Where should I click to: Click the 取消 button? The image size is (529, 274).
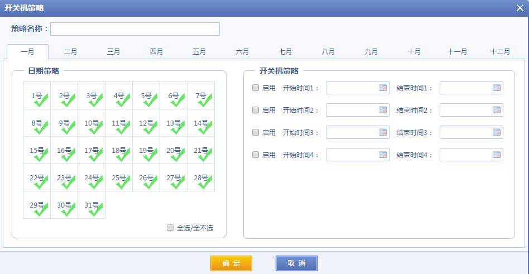296,263
